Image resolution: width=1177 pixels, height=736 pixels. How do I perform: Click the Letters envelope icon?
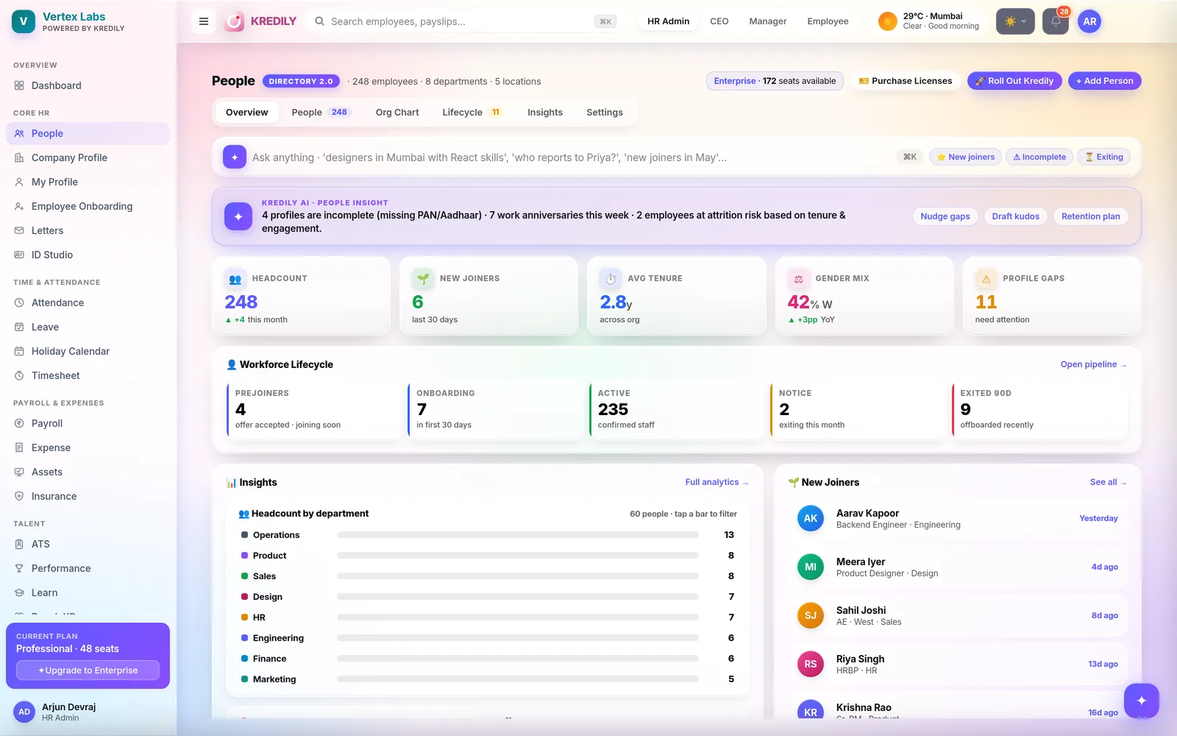(x=19, y=230)
